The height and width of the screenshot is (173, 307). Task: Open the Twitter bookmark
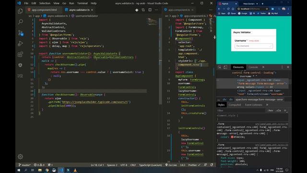click(x=261, y=13)
